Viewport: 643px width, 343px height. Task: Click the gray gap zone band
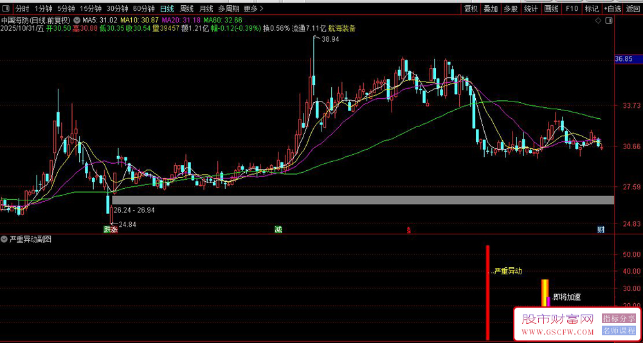click(363, 200)
